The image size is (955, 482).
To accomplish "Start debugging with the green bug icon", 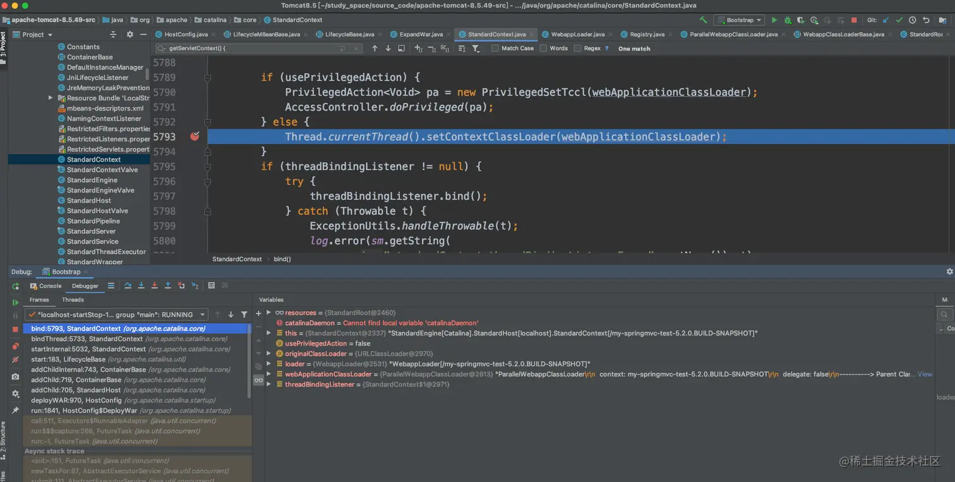I will pos(788,20).
